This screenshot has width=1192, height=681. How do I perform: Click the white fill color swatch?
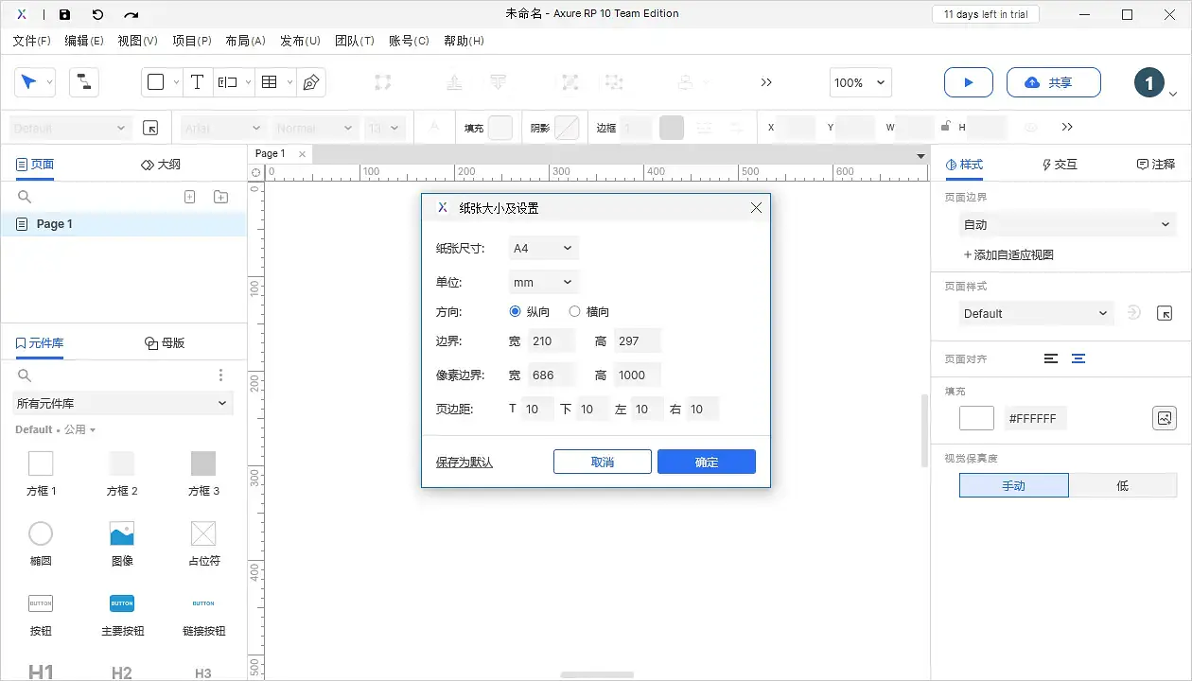pos(975,417)
